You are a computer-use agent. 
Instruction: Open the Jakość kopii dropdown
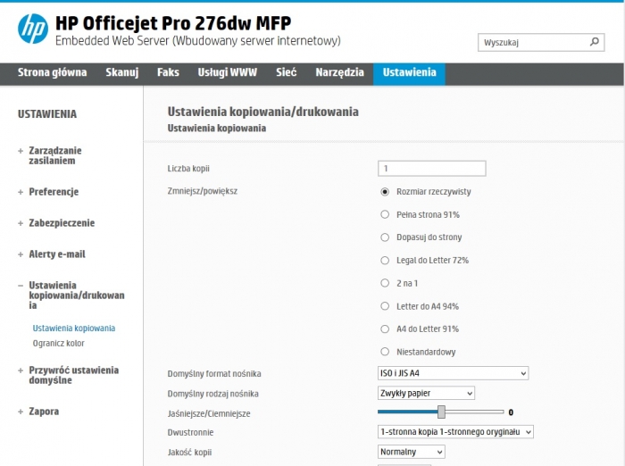(x=411, y=452)
